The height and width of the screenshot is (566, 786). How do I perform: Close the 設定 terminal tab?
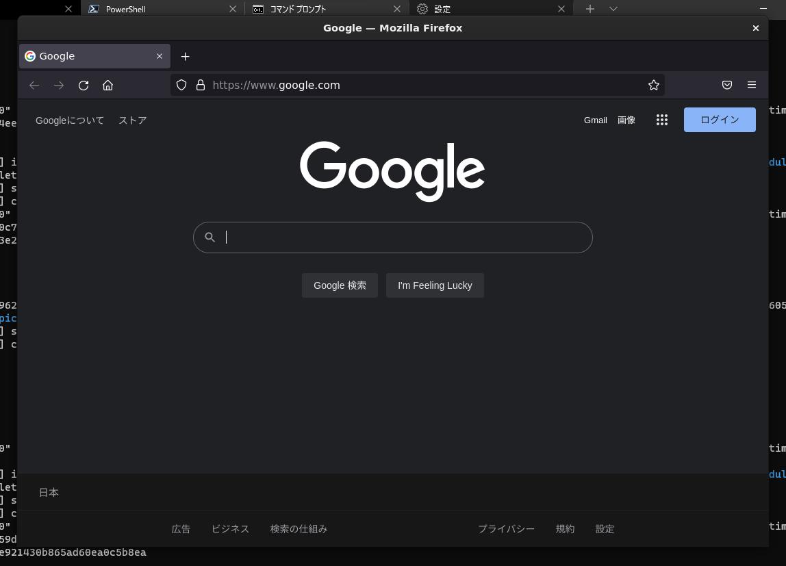(x=561, y=9)
